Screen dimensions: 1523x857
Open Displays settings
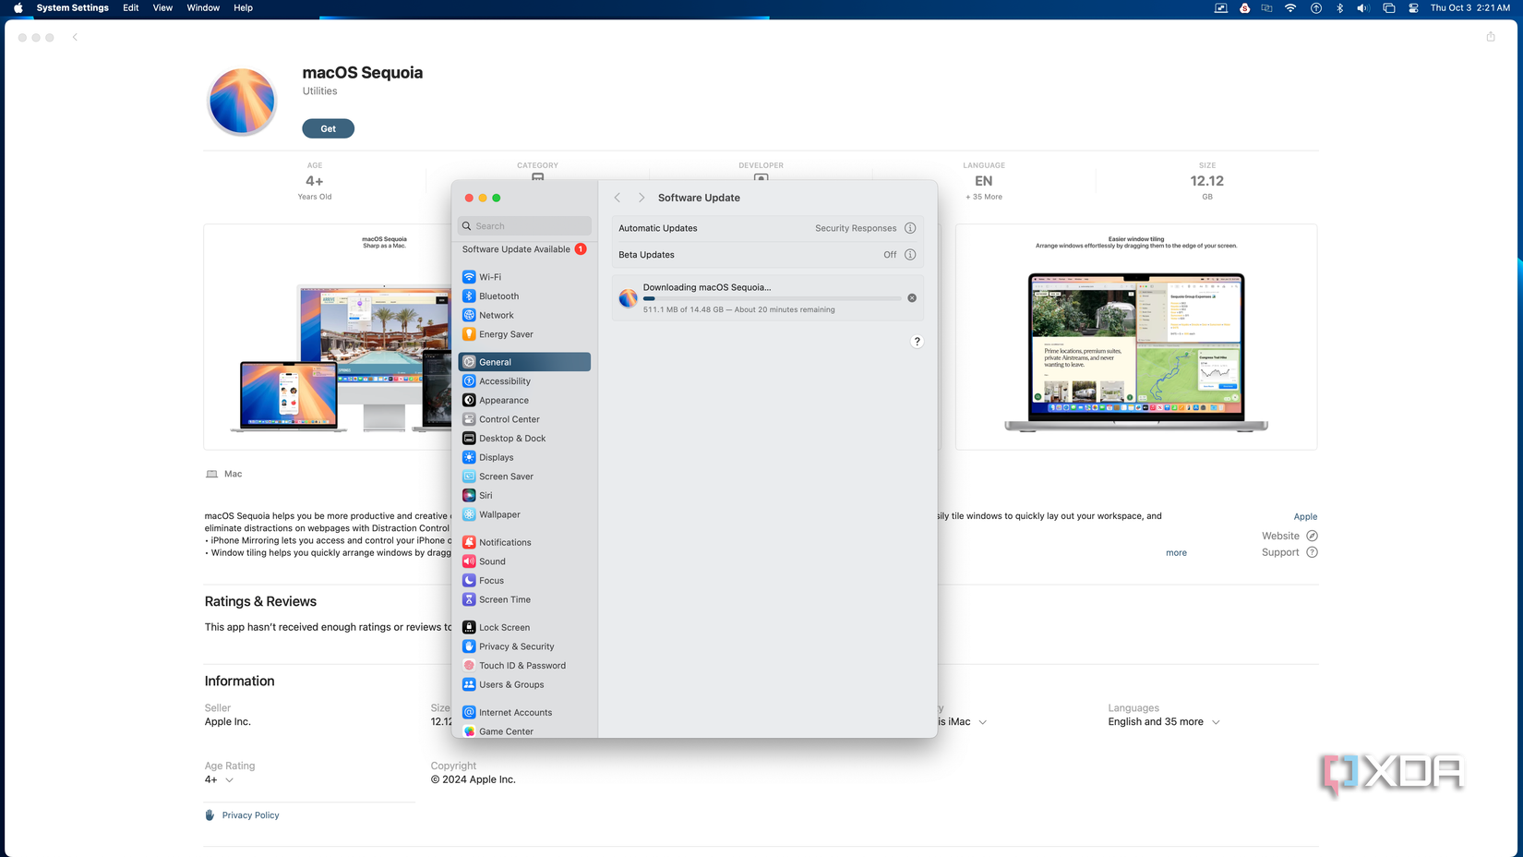pyautogui.click(x=524, y=457)
